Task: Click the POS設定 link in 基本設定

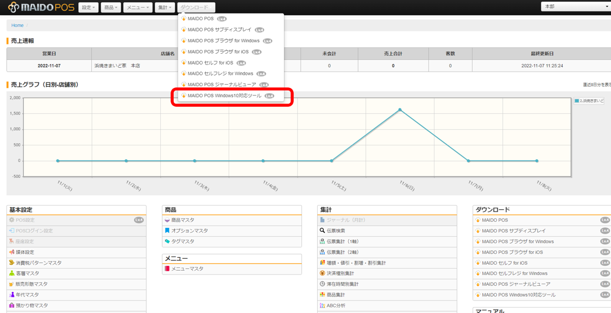Action: click(25, 220)
